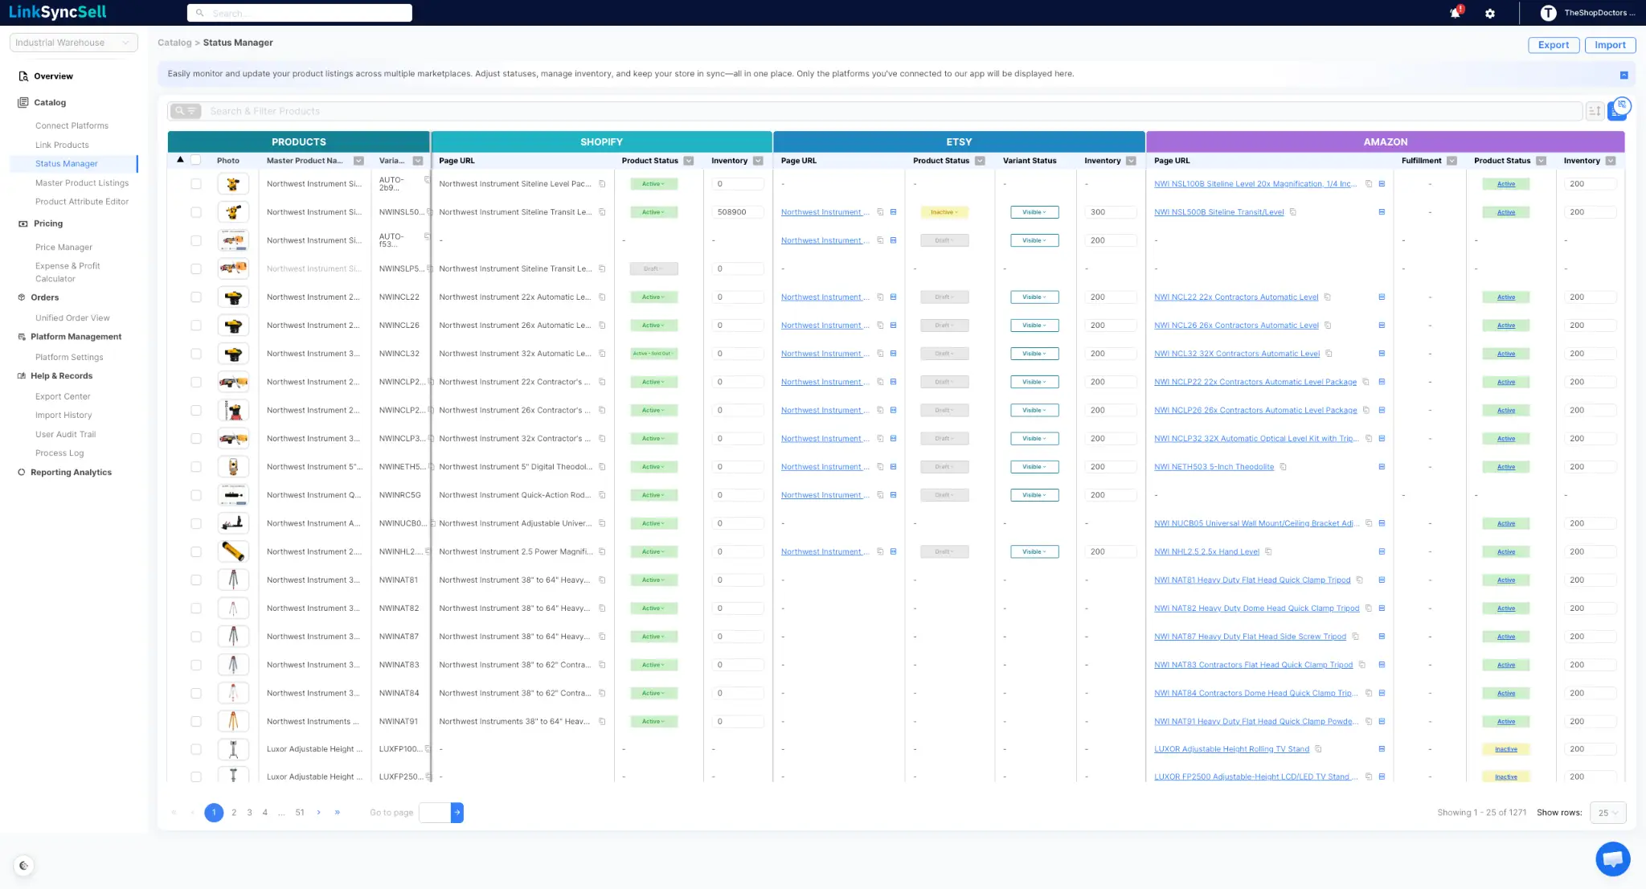This screenshot has width=1646, height=889.
Task: Click product photo thumbnail for NWINHL2 hand level
Action: [233, 551]
